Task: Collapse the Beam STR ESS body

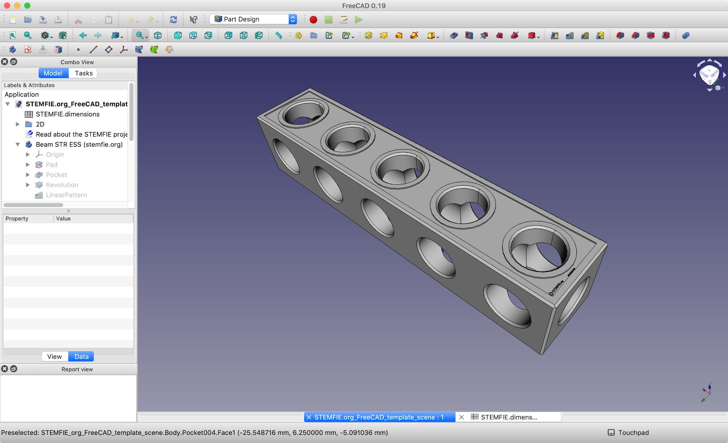Action: click(18, 144)
